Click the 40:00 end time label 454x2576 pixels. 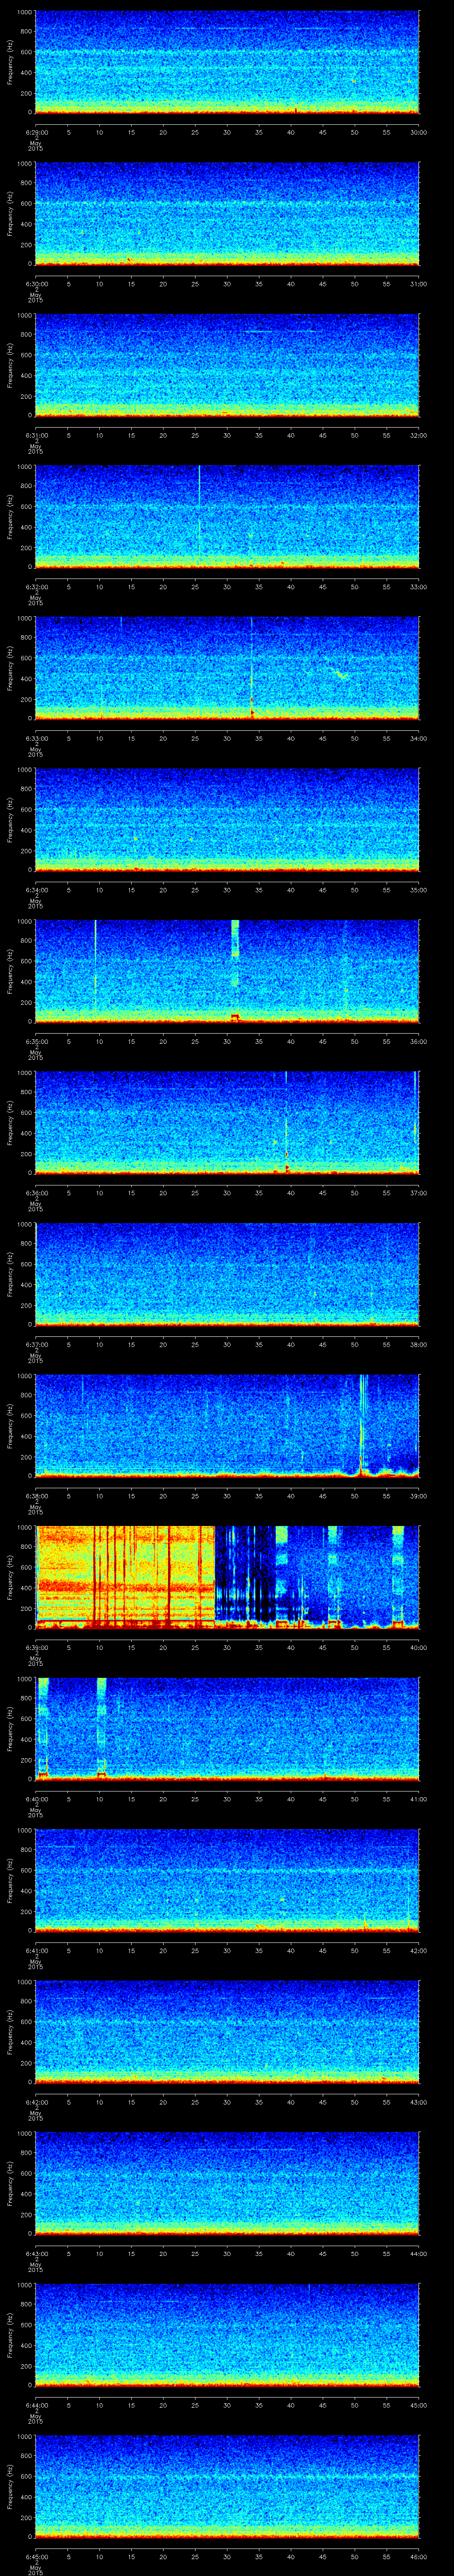418,1648
